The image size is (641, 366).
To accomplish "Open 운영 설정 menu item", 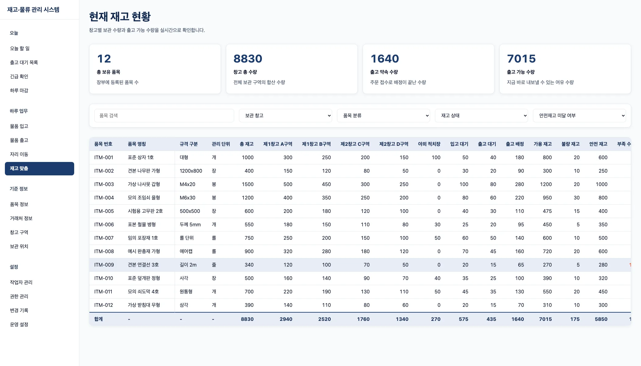I will point(39,325).
